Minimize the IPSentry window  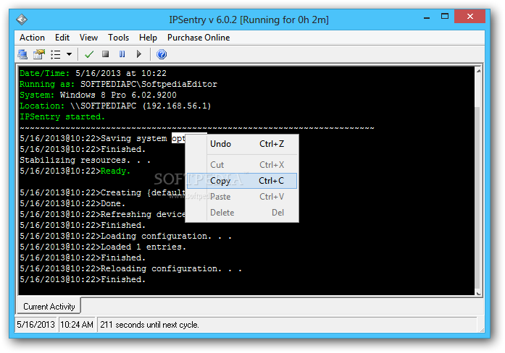coord(427,17)
